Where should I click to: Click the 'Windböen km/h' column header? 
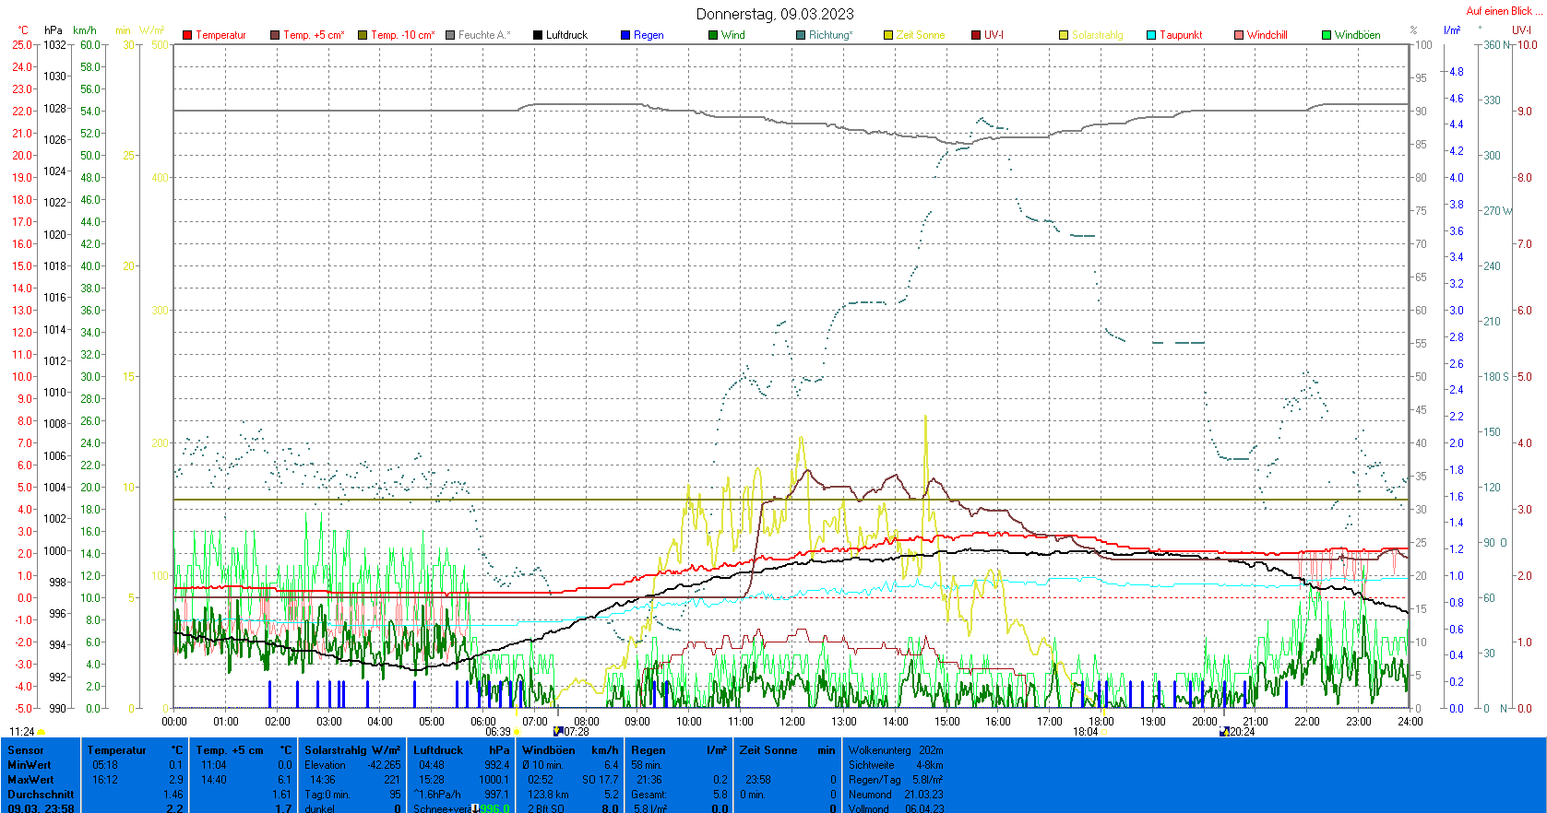click(x=570, y=750)
